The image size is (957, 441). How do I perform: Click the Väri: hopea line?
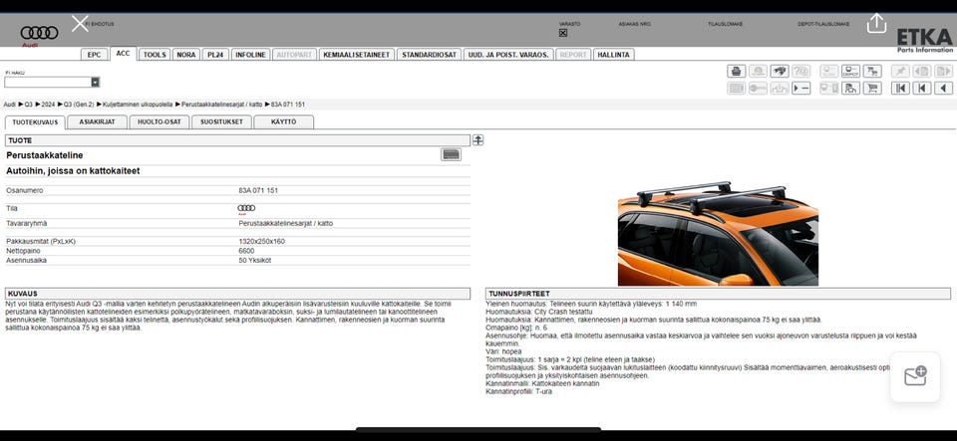coord(503,352)
